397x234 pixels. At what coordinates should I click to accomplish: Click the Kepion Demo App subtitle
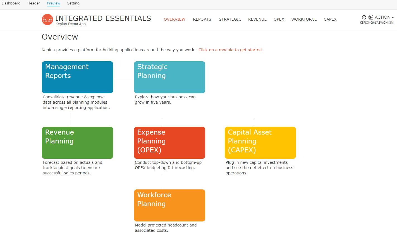click(x=71, y=24)
